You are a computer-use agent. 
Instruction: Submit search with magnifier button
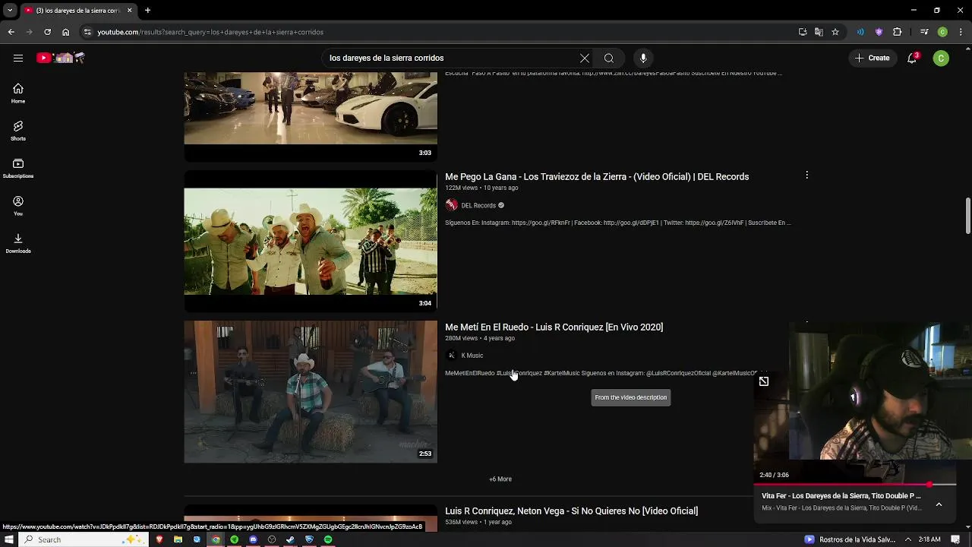point(609,58)
